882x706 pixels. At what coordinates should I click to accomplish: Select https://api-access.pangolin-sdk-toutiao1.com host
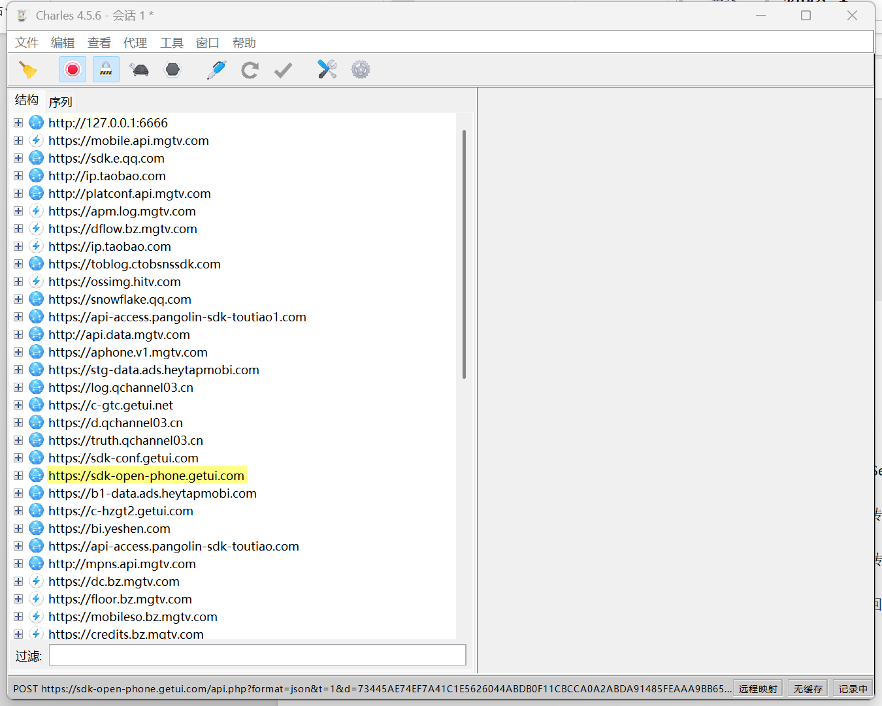pos(177,317)
